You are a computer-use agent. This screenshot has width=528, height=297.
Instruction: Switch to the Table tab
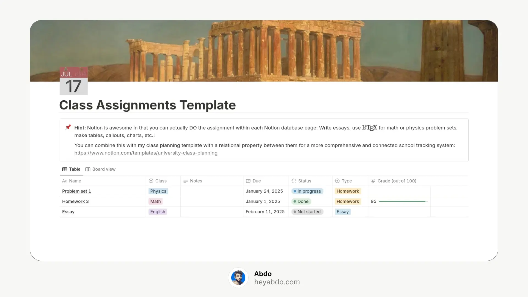pos(71,169)
